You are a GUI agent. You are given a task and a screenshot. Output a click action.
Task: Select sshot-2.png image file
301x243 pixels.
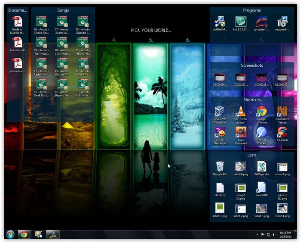[241, 210]
